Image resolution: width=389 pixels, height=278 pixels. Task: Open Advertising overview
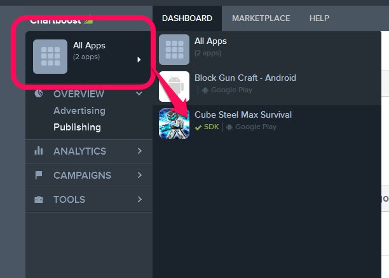[x=79, y=111]
